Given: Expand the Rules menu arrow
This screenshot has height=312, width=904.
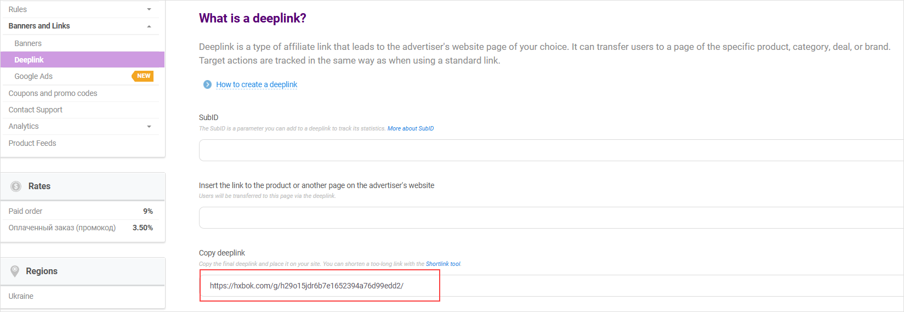Looking at the screenshot, I should coord(149,9).
